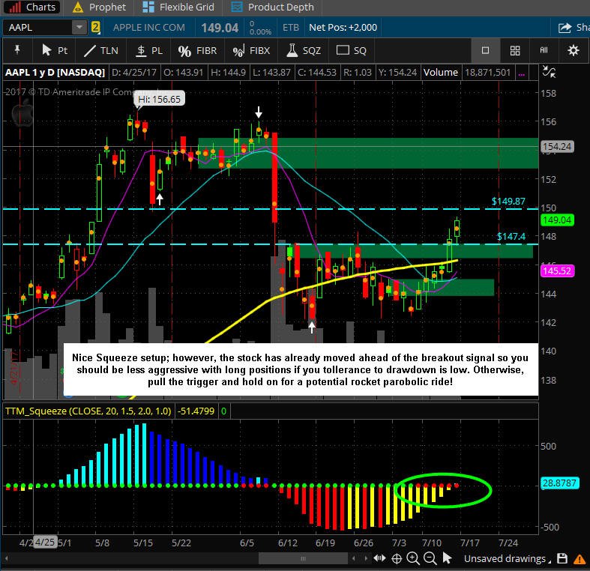Click the 145.52 magenta price axis label
This screenshot has height=571, width=590.
pyautogui.click(x=557, y=271)
